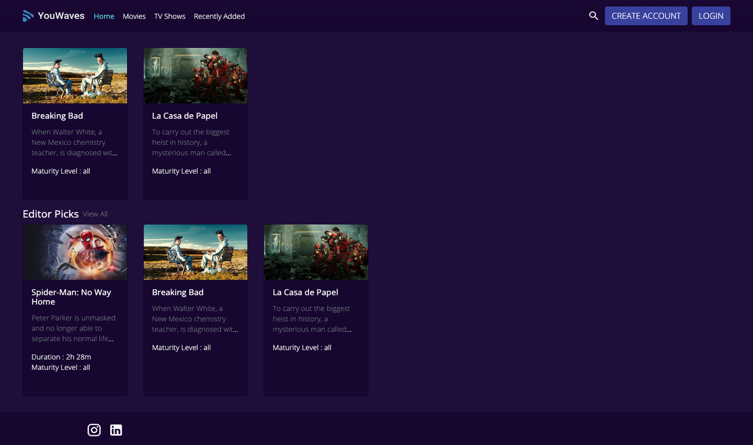Select the 'La Casa de Papel' title in Editor Picks
The width and height of the screenshot is (753, 445).
305,292
